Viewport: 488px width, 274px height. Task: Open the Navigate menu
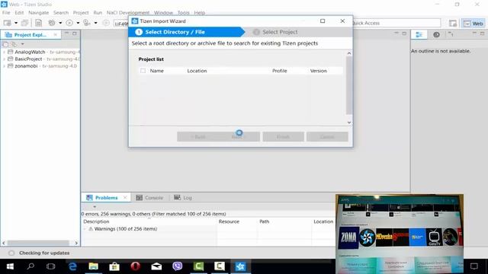tap(39, 13)
